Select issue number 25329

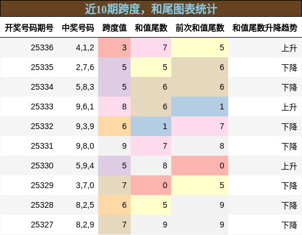(x=42, y=185)
